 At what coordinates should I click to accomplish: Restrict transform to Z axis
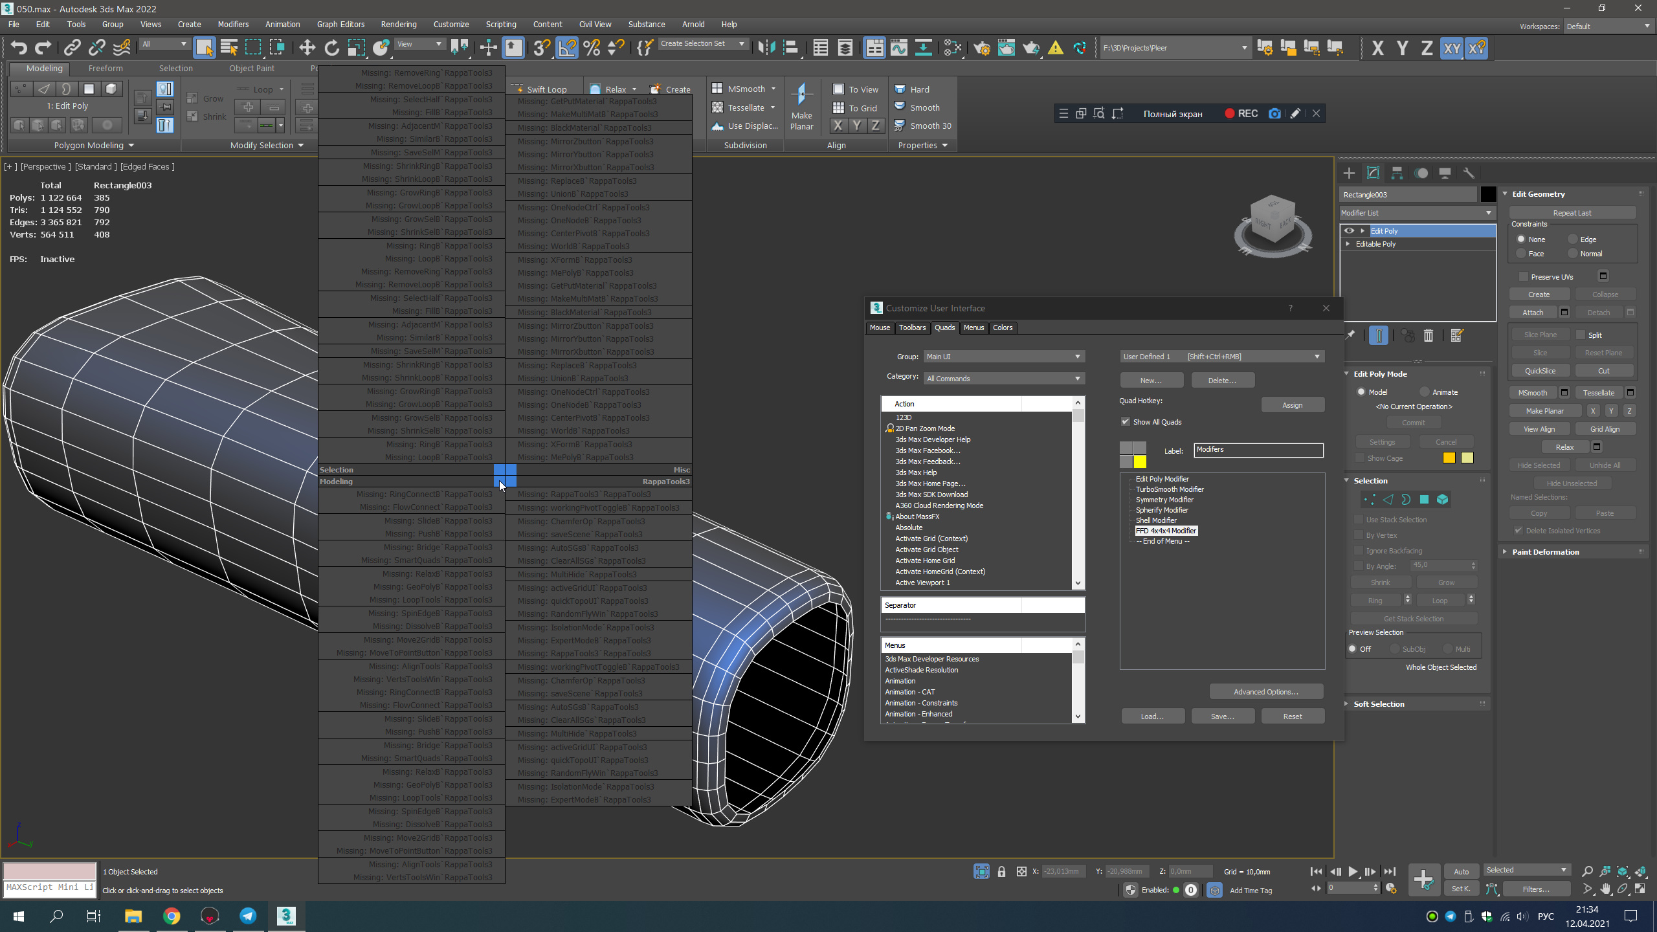[1427, 48]
